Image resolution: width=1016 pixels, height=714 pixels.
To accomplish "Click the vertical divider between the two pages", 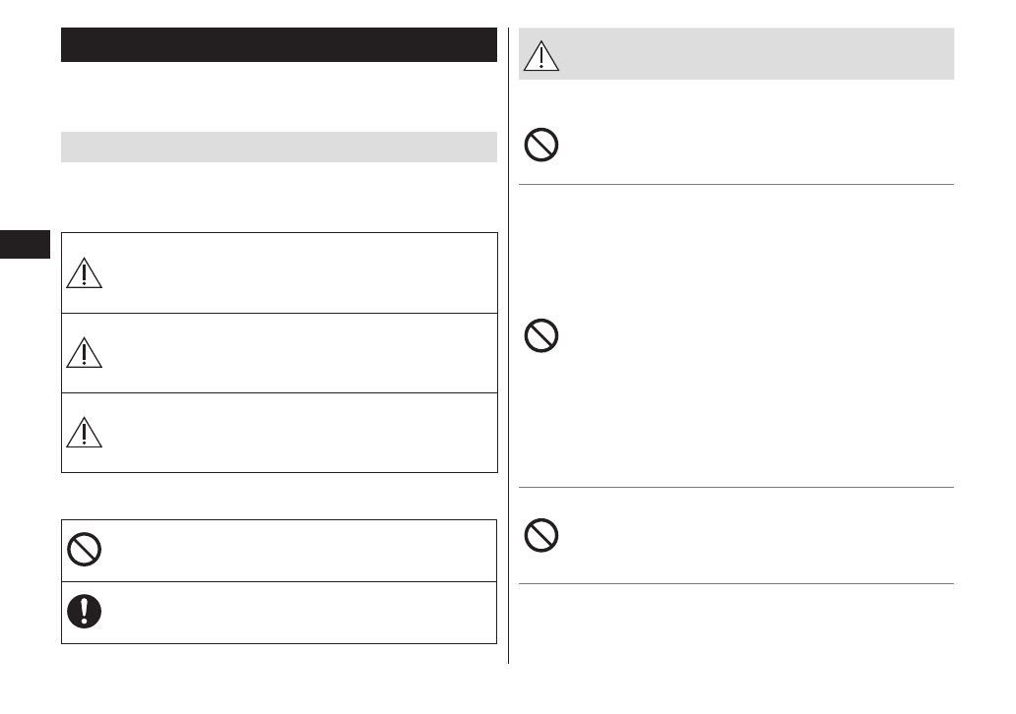I will click(508, 344).
